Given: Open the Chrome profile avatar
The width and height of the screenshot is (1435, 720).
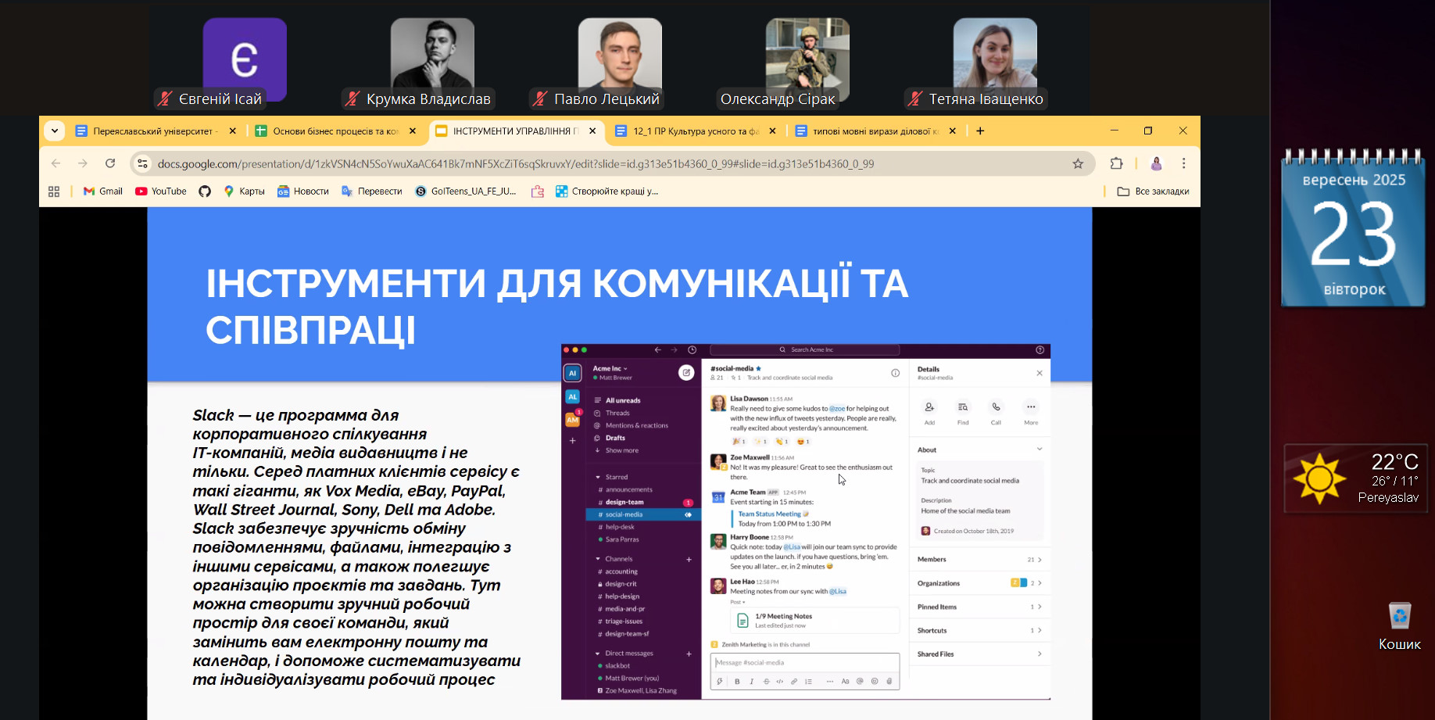Looking at the screenshot, I should (1156, 163).
